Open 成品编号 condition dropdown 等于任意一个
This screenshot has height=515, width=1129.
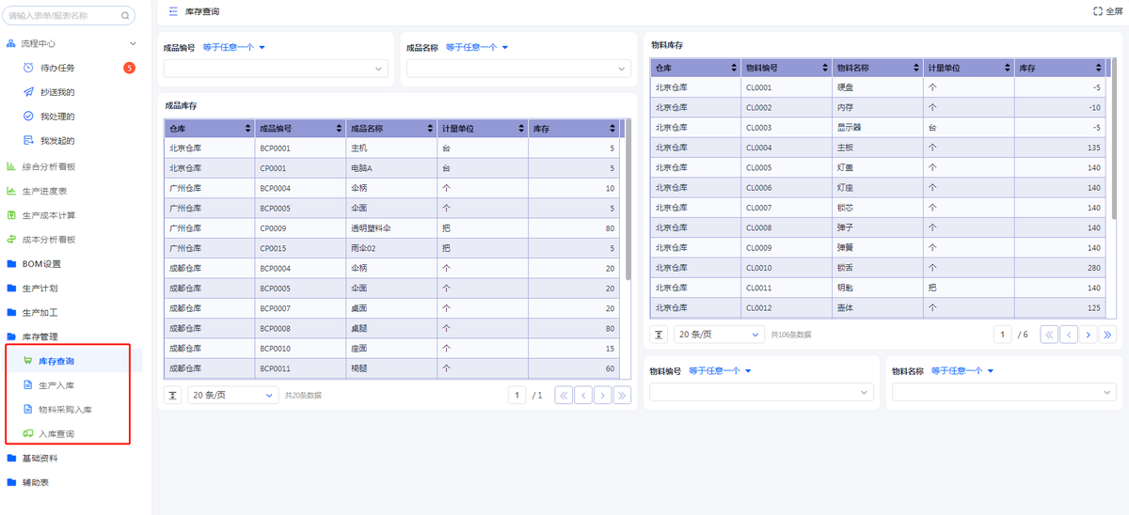coord(234,47)
